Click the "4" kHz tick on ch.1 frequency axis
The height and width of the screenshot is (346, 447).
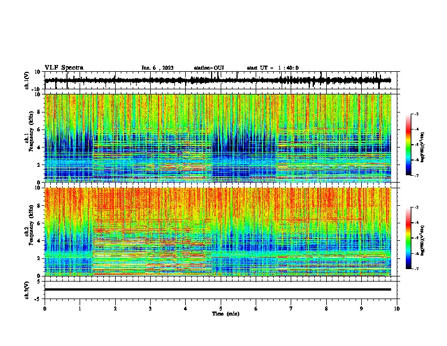pyautogui.click(x=39, y=148)
